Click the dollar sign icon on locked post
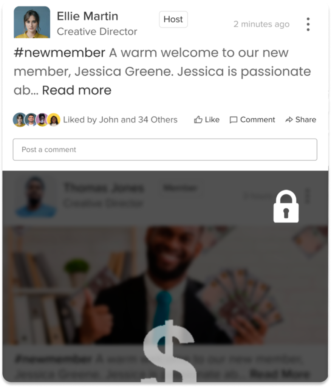Image resolution: width=331 pixels, height=387 pixels. [x=170, y=351]
